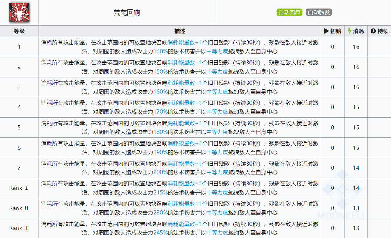Viewport: 391px width, 238px height.
Task: Open the 中等力度 link in level 4 row
Action: (x=217, y=112)
